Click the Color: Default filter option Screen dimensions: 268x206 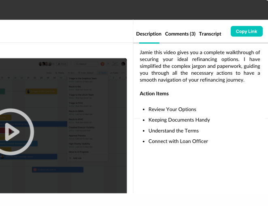pos(86,73)
